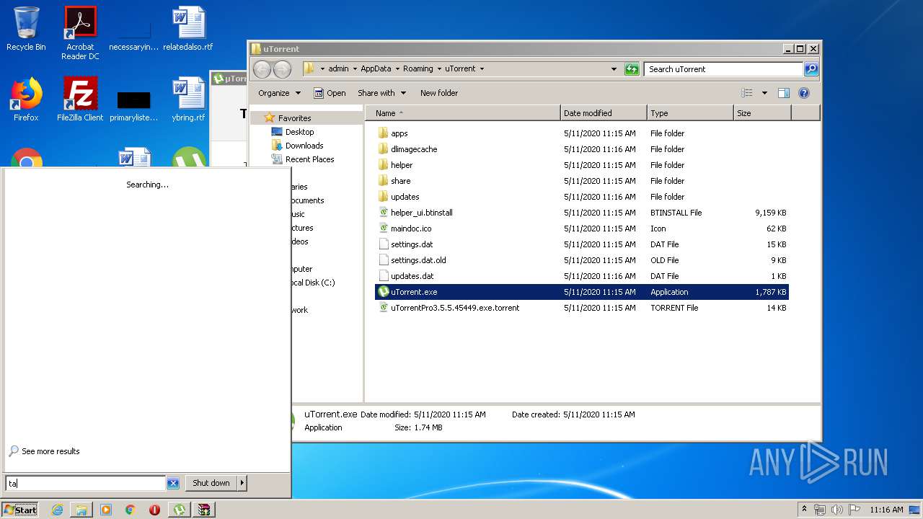Click the Search uTorrent input box
The image size is (923, 519).
[723, 69]
